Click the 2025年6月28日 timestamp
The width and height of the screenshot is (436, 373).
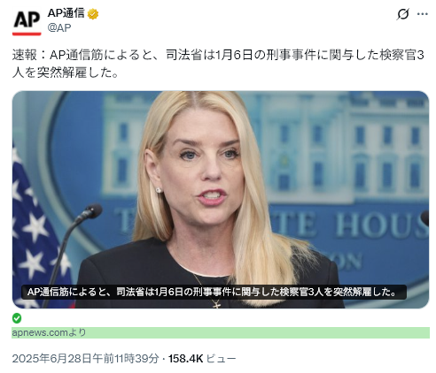click(x=85, y=359)
